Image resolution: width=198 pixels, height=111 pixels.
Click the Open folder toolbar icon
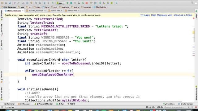pos(2,3)
